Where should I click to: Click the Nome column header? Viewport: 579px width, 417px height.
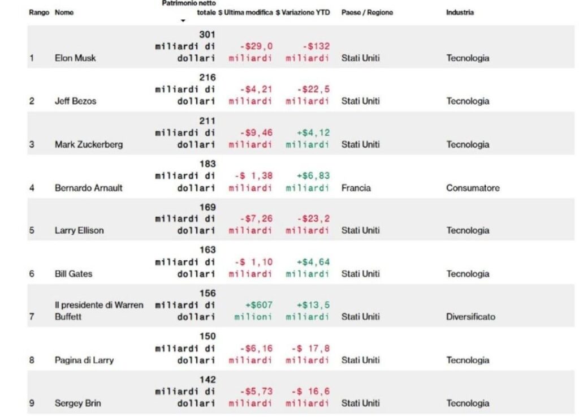64,12
